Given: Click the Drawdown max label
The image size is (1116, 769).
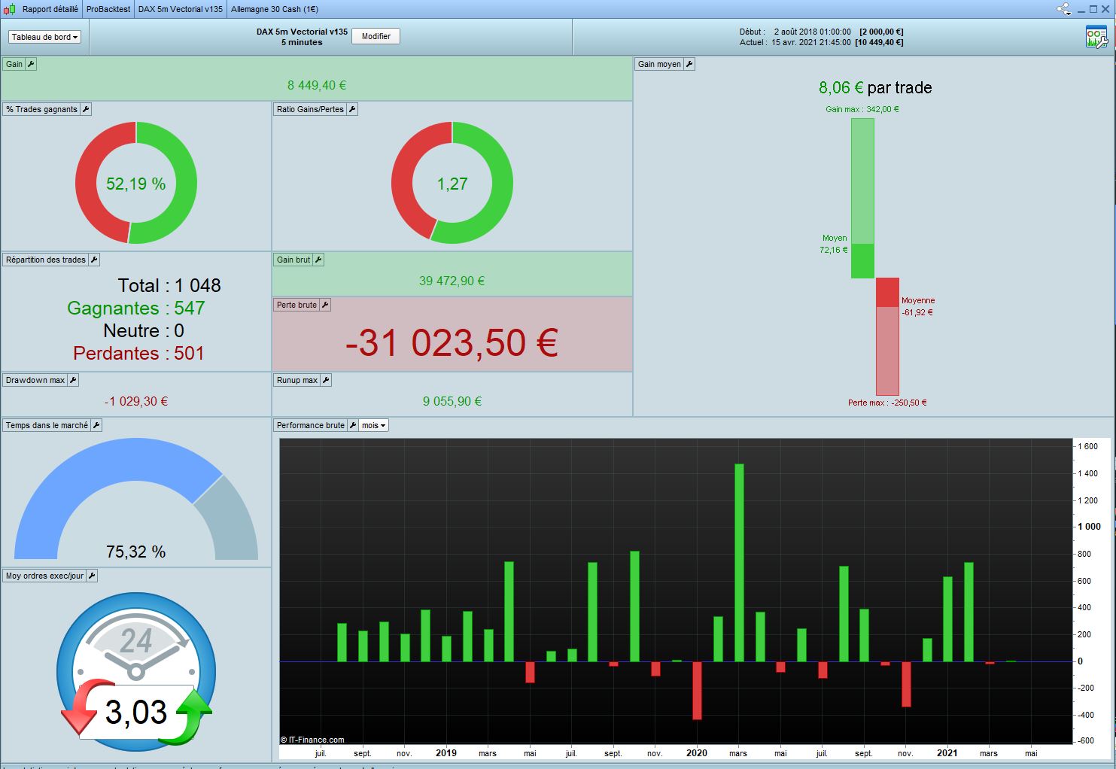Looking at the screenshot, I should coord(35,380).
